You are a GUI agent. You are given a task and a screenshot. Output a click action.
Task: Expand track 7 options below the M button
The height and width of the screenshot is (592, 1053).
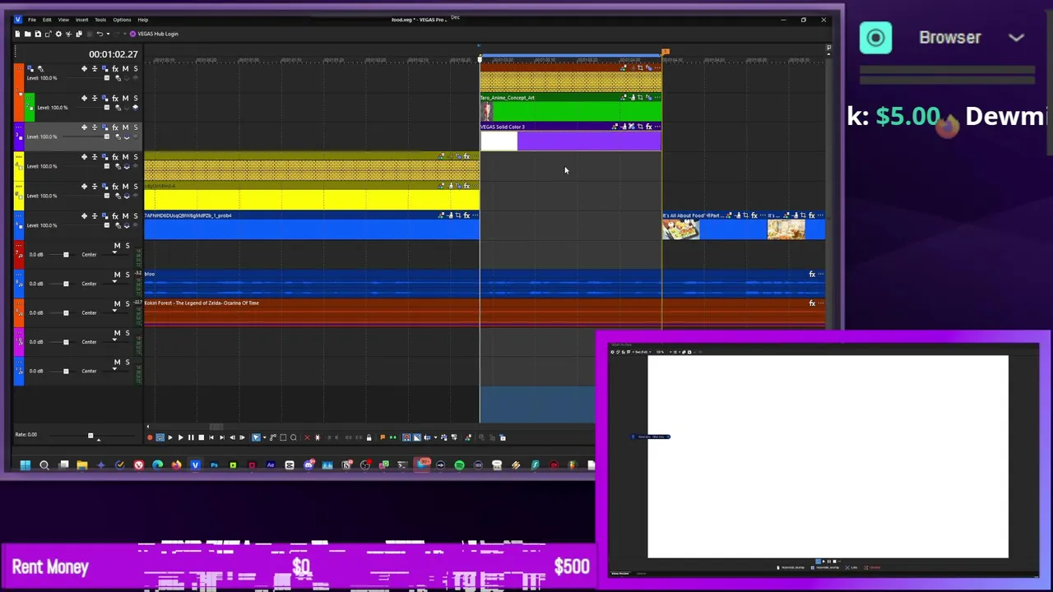[x=114, y=253]
